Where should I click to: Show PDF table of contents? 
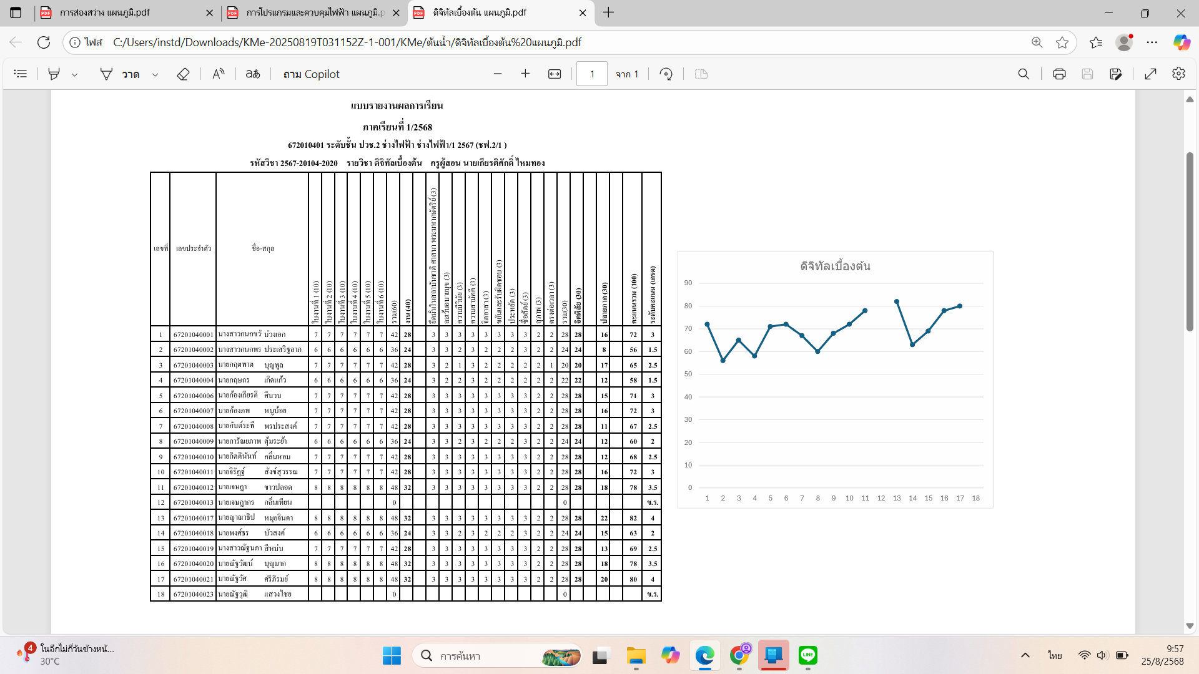(21, 74)
